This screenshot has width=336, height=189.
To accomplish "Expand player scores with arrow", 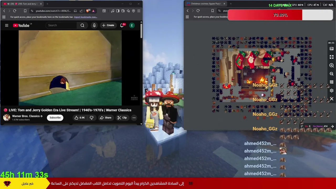I will coord(332,126).
